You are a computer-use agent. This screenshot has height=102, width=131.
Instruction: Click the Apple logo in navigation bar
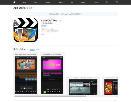point(14,2)
